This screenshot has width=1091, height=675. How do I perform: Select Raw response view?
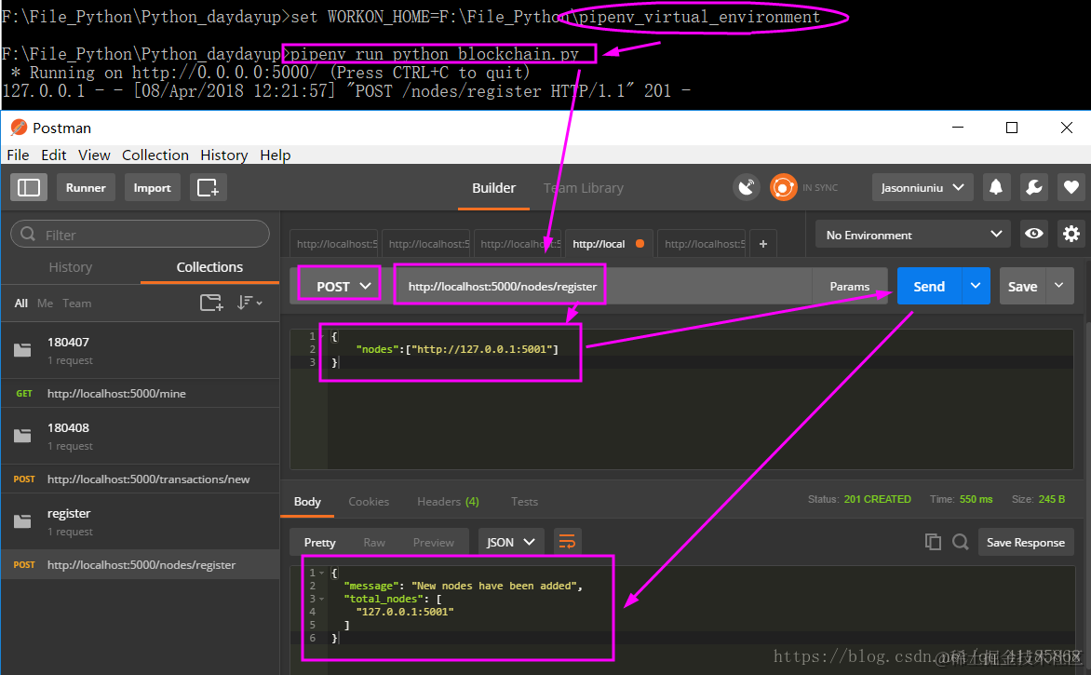click(x=373, y=542)
